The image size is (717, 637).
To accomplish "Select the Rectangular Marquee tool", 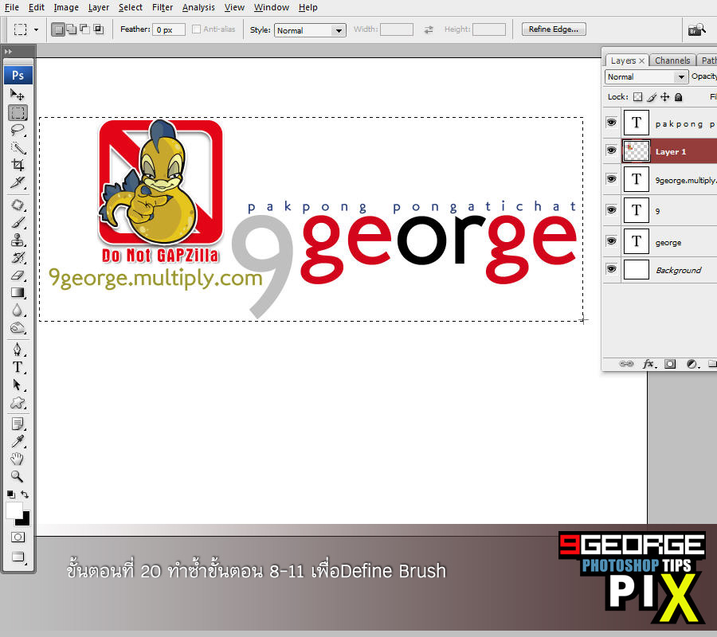I will (x=18, y=112).
